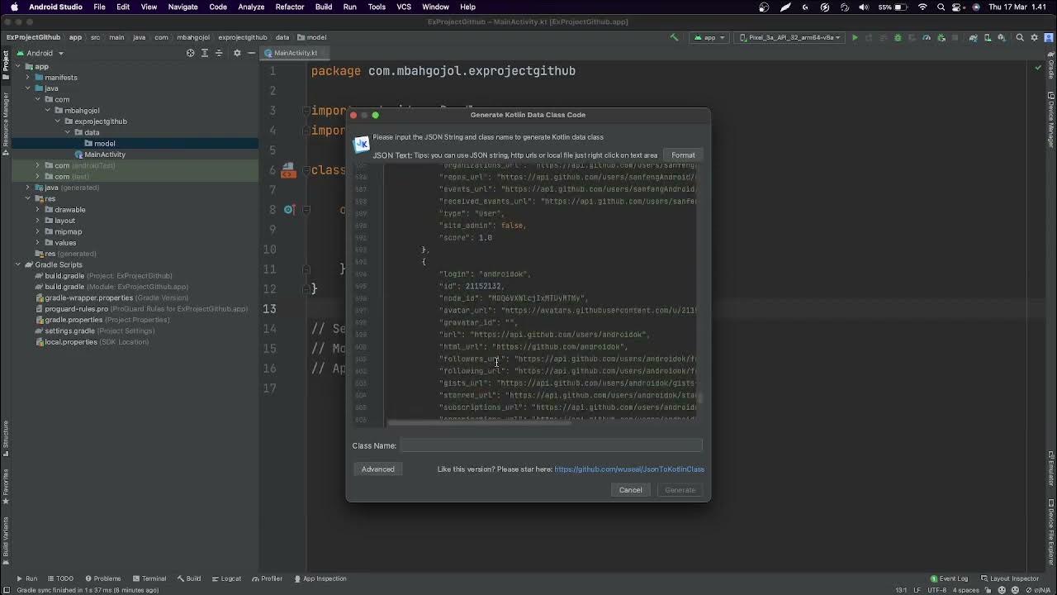Click the Wi-Fi icon in menu bar
The width and height of the screenshot is (1057, 595).
tap(922, 7)
